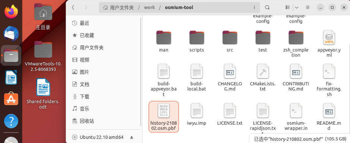Open 音乐 (Music) in sidebar
This screenshot has width=350, height=143.
[104, 109]
